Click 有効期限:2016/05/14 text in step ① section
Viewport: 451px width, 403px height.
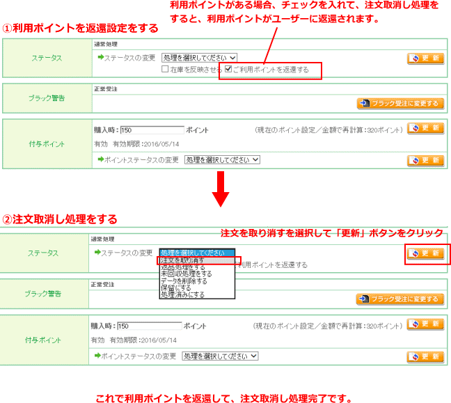[x=146, y=144]
